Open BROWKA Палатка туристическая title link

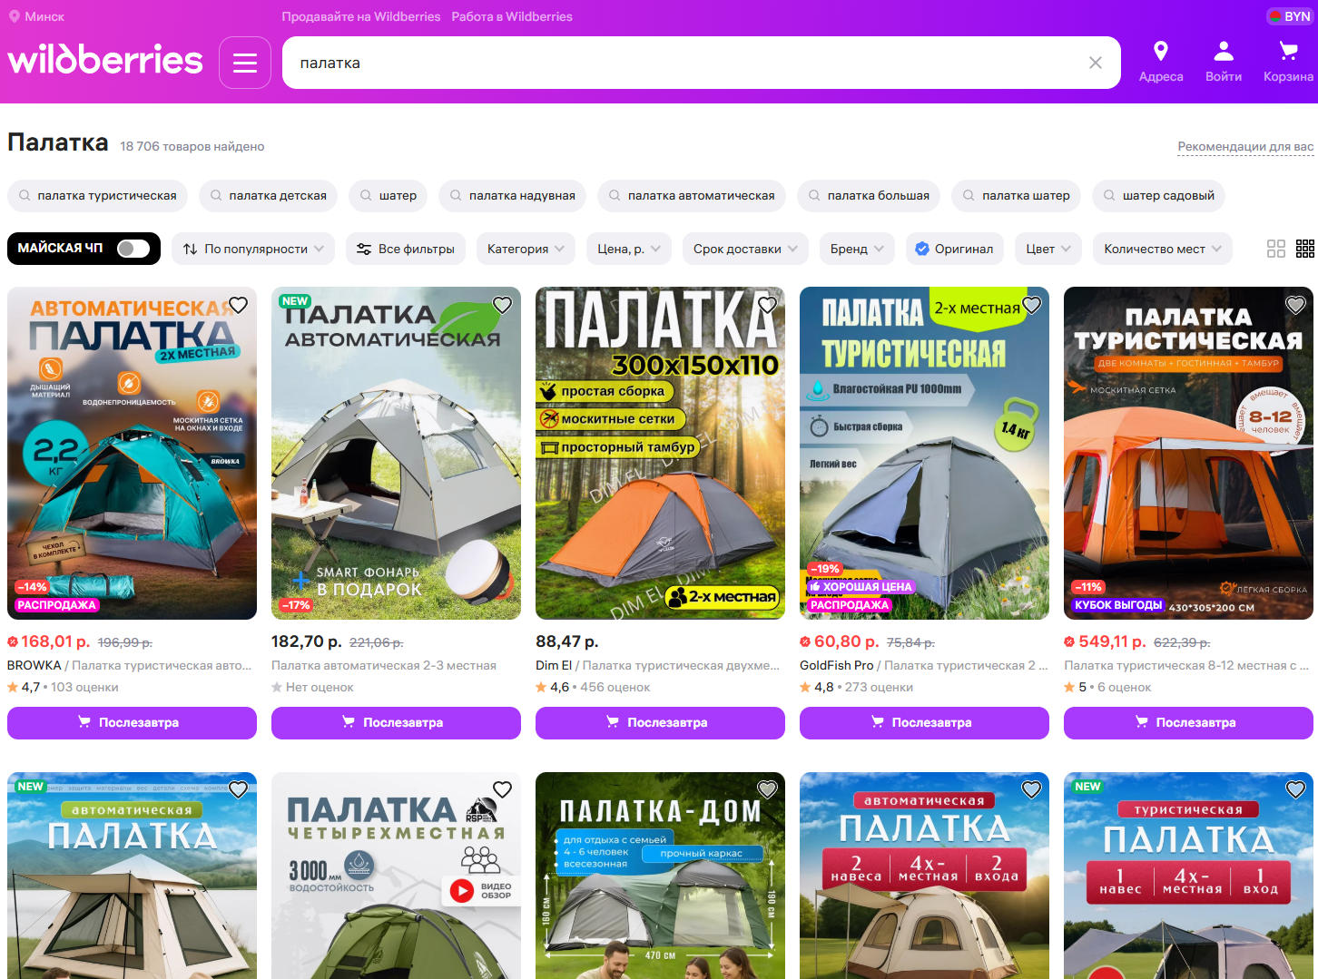130,666
